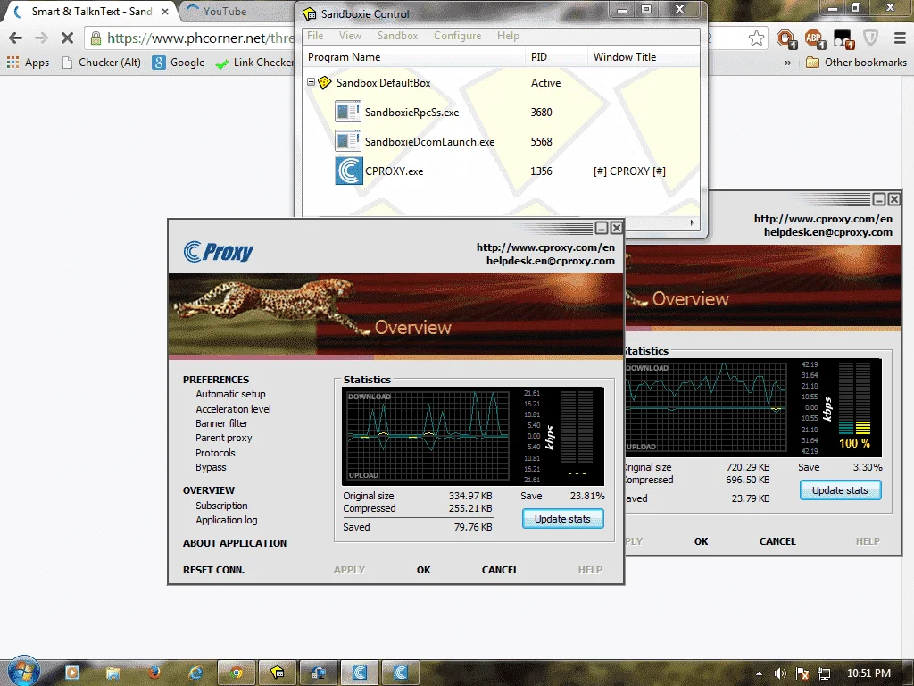Click CANCEL in the front CProxy window
This screenshot has width=914, height=686.
pos(500,570)
